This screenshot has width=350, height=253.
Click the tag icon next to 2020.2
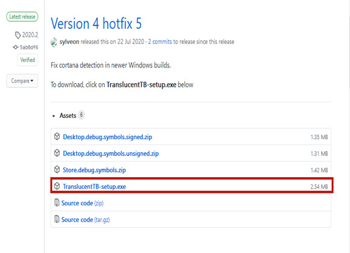[17, 35]
